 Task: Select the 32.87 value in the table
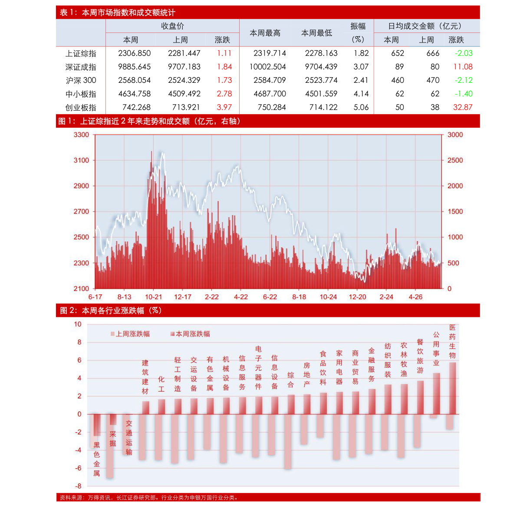point(462,107)
